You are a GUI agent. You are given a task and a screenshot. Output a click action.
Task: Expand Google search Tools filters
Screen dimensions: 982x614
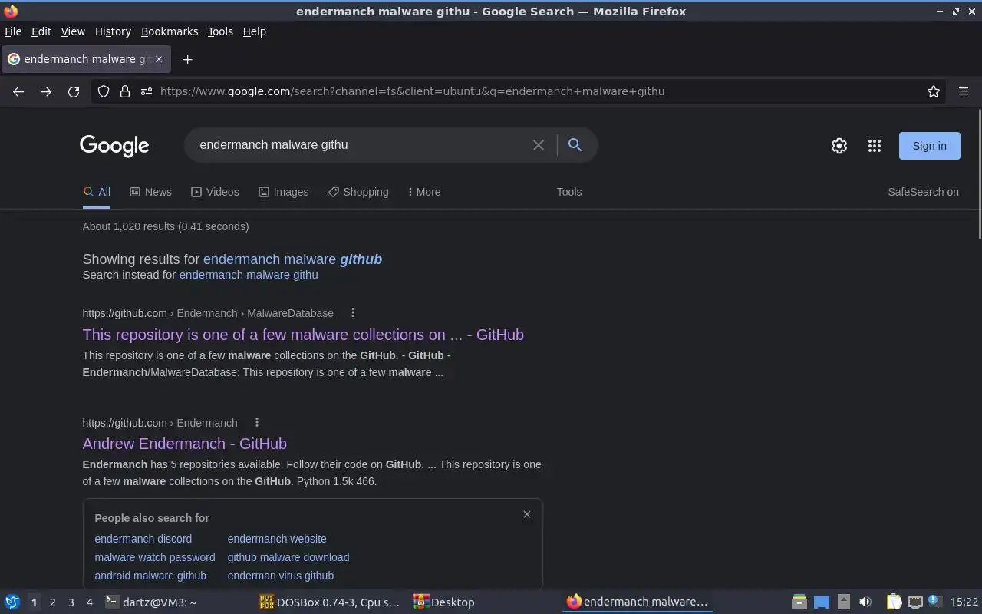569,192
